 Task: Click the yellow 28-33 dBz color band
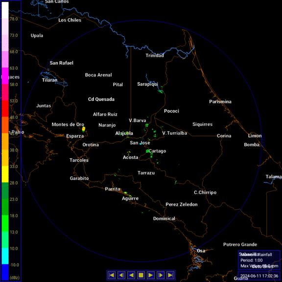tap(5, 174)
